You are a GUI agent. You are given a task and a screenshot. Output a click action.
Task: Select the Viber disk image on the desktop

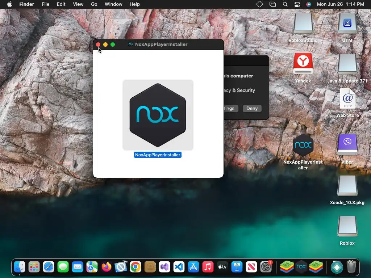(347, 145)
